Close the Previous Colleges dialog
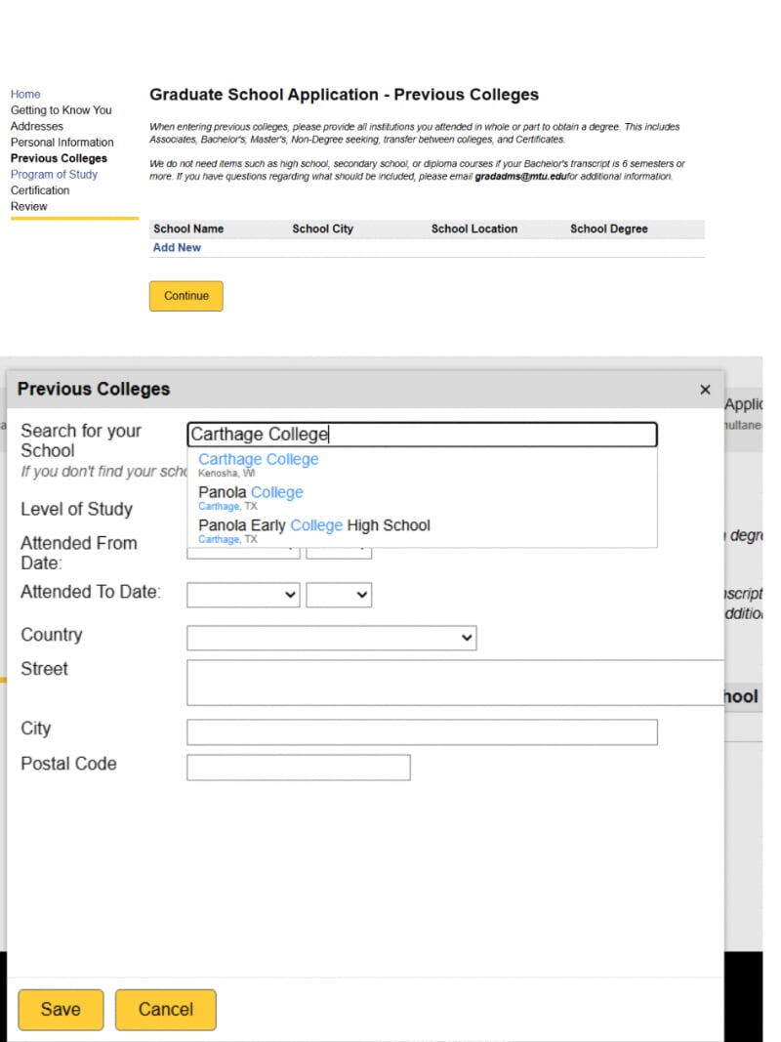 (705, 390)
